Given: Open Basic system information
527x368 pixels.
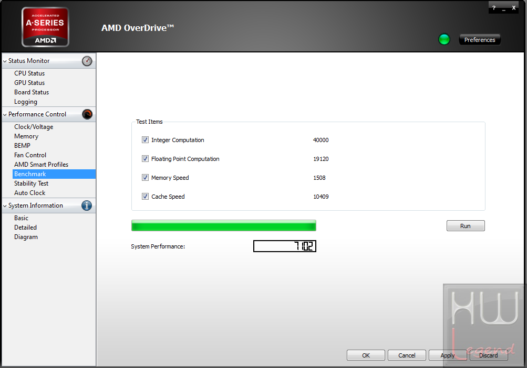Looking at the screenshot, I should click(21, 218).
